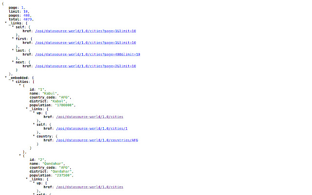Image resolution: width=312 pixels, height=195 pixels.
Task: Collapse the top-level _links object
Action: tap(6, 22)
